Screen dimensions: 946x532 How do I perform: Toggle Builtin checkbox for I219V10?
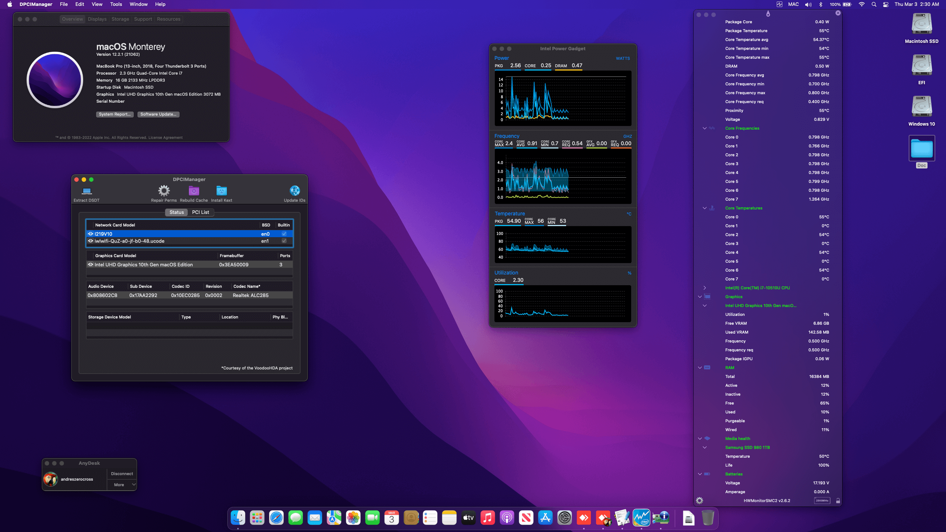point(284,234)
